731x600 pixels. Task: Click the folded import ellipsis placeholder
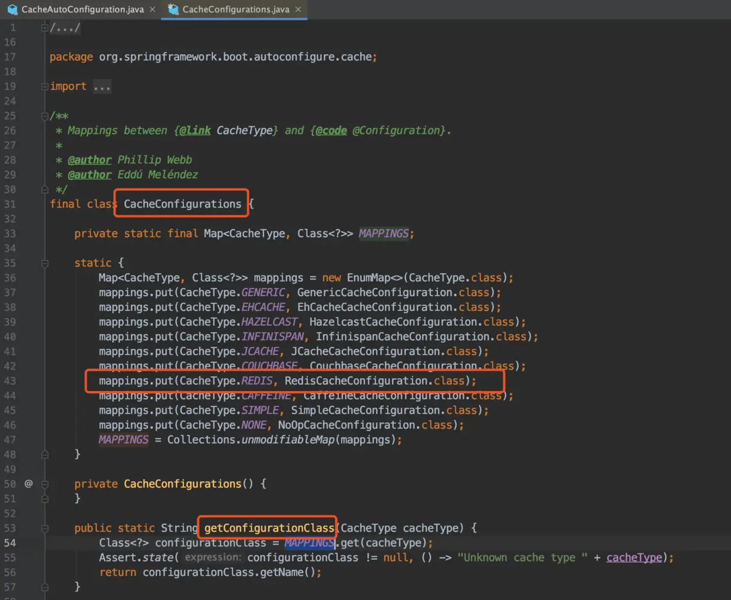coord(102,87)
